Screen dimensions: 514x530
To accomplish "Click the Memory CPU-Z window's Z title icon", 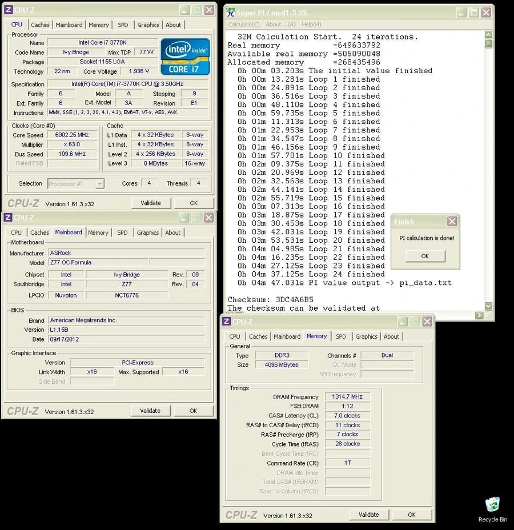I will pos(226,321).
